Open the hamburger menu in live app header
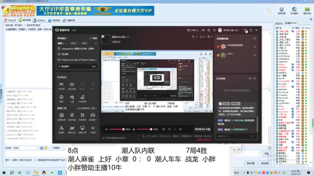 pyautogui.click(x=214, y=30)
